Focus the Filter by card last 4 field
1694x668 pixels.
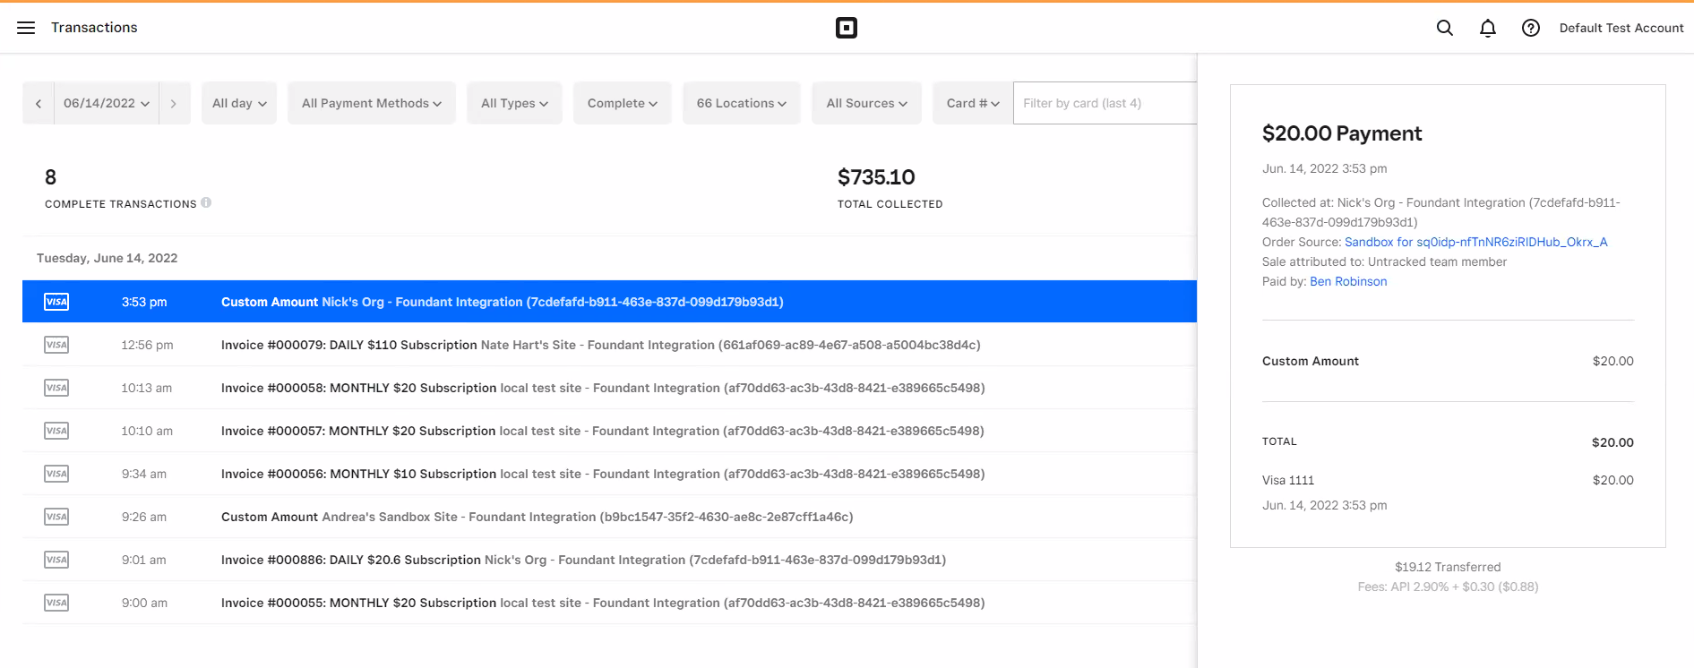1105,103
